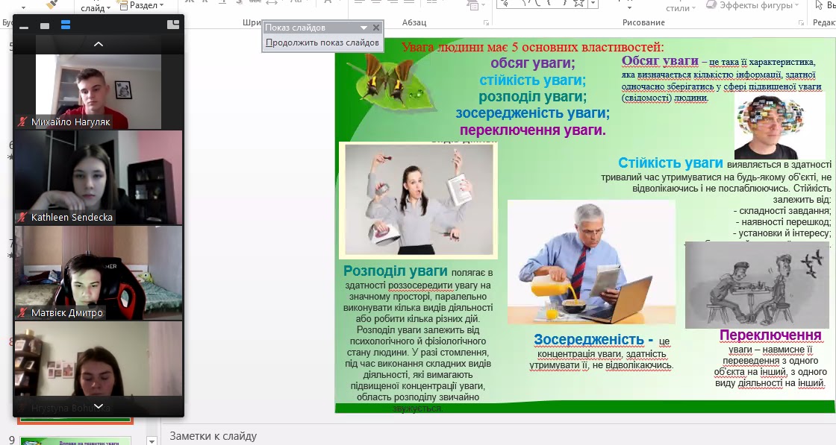Show previous participants with the up chevron
836x445 pixels.
pyautogui.click(x=99, y=44)
